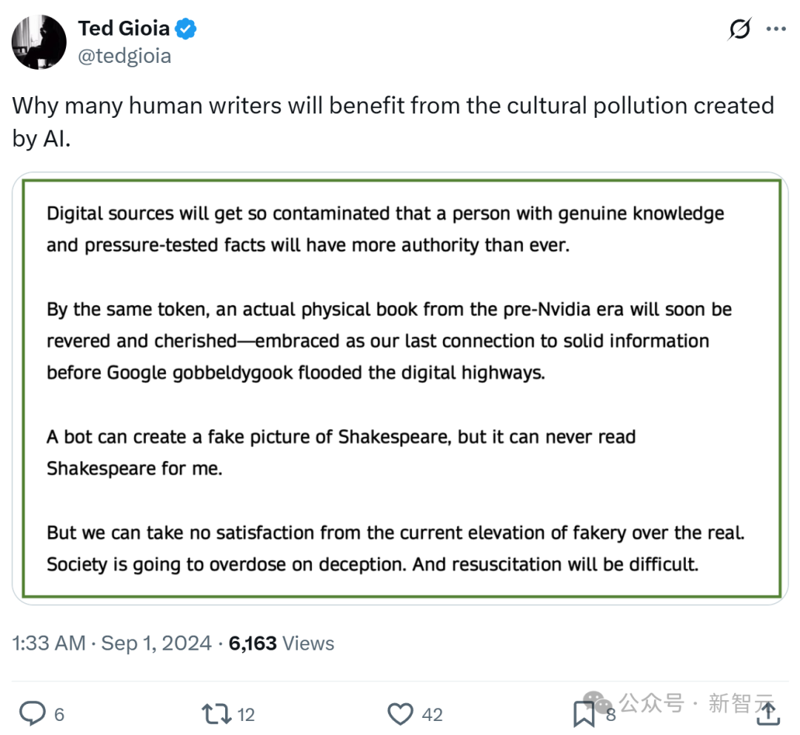Click the reply count of 6
Viewport: 800px width, 735px height.
coord(59,714)
